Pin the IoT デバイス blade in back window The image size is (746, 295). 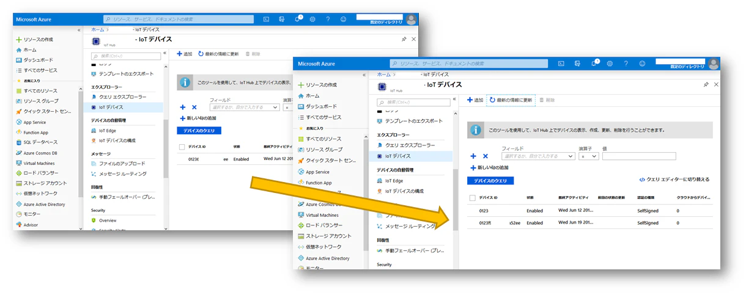(404, 39)
